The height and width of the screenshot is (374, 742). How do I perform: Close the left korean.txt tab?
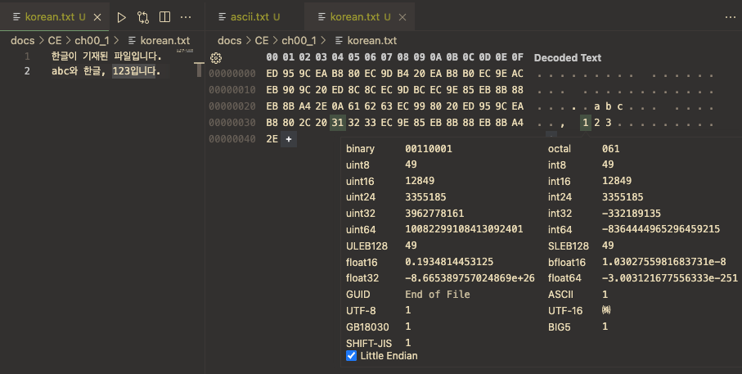97,17
